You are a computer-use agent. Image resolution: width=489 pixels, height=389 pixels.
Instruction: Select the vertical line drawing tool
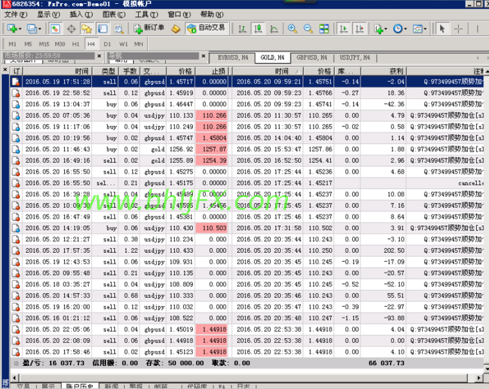click(x=477, y=29)
